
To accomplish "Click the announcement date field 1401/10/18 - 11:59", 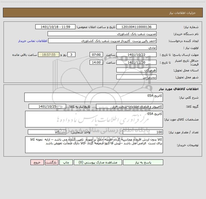I will [x=55, y=27].
